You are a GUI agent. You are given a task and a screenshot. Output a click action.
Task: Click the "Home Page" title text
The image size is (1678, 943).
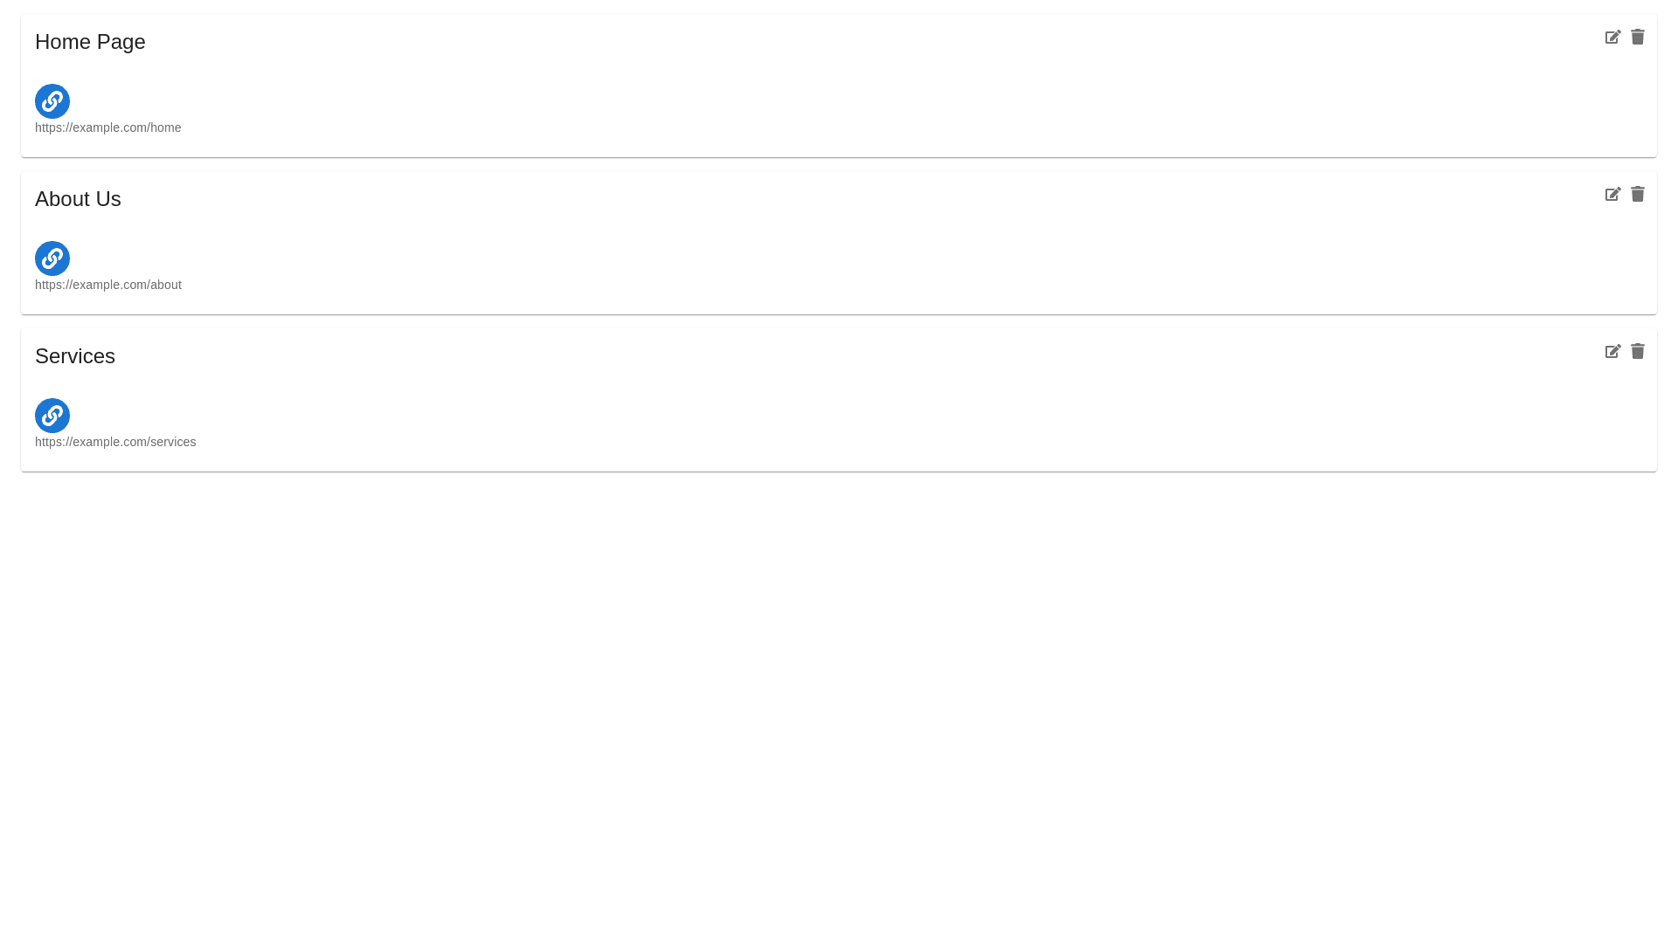[90, 42]
